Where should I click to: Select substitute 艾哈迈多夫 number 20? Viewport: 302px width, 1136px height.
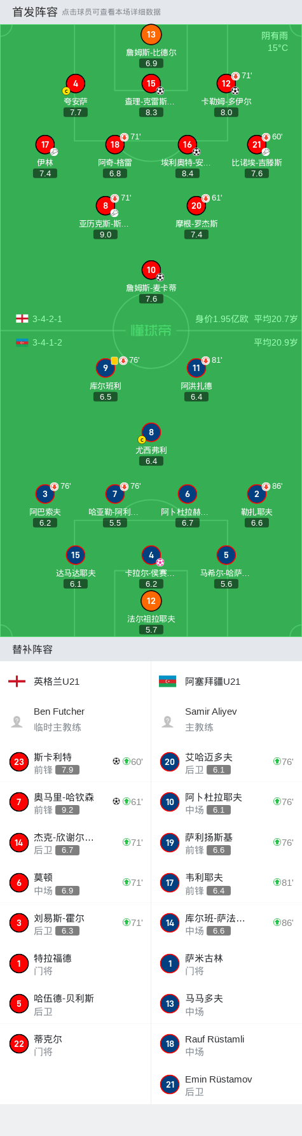[226, 762]
